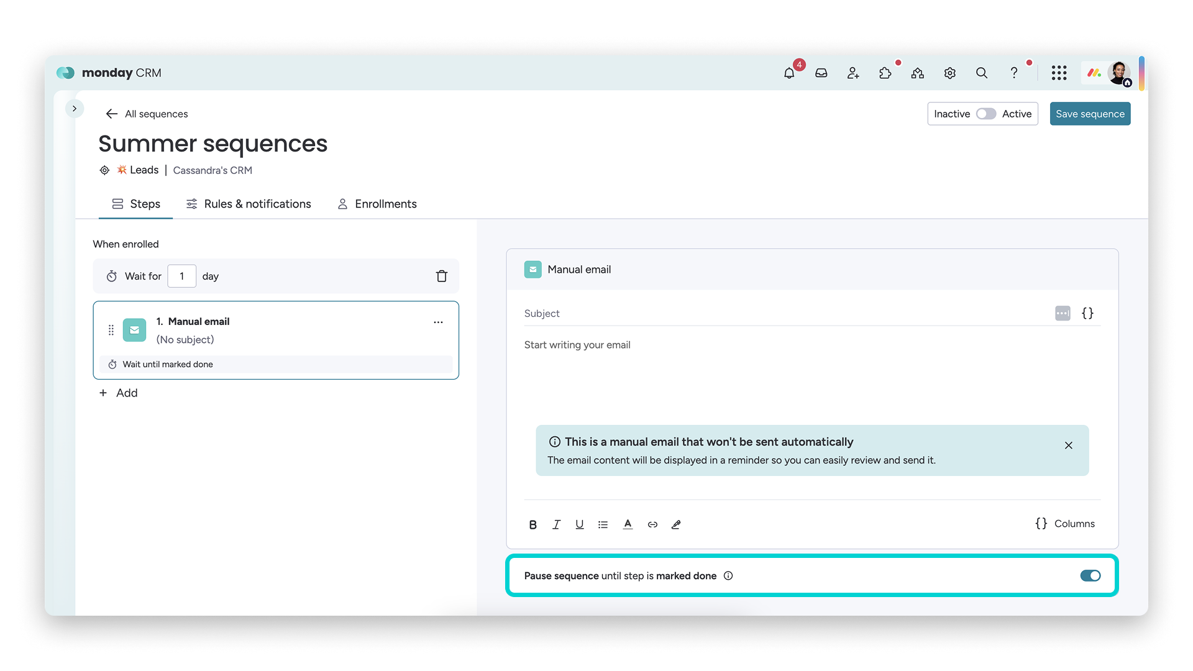1193x671 pixels.
Task: Click the signature pen icon
Action: pyautogui.click(x=676, y=524)
